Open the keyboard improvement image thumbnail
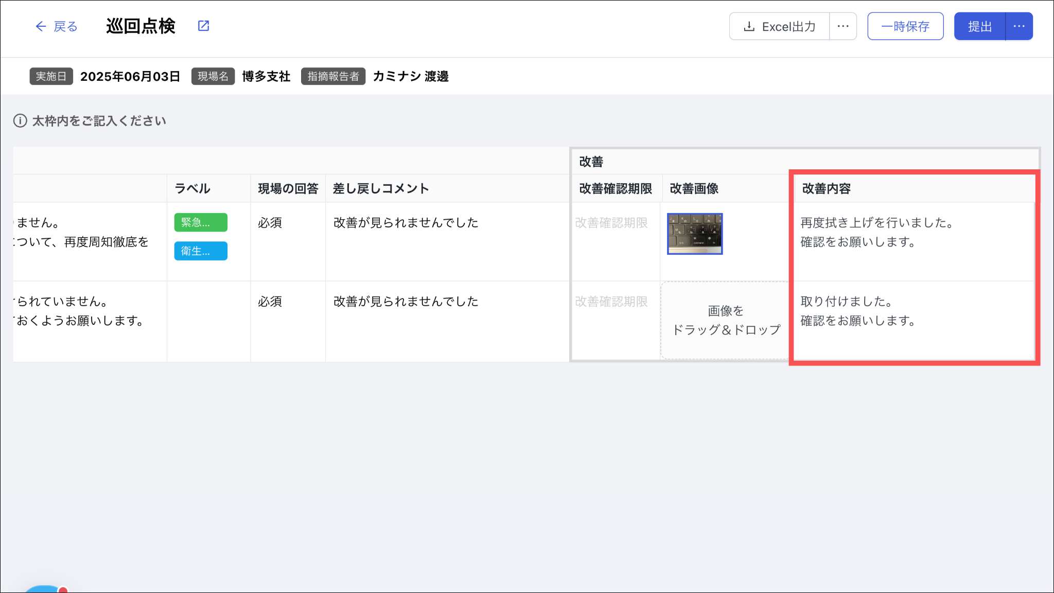 (x=695, y=234)
